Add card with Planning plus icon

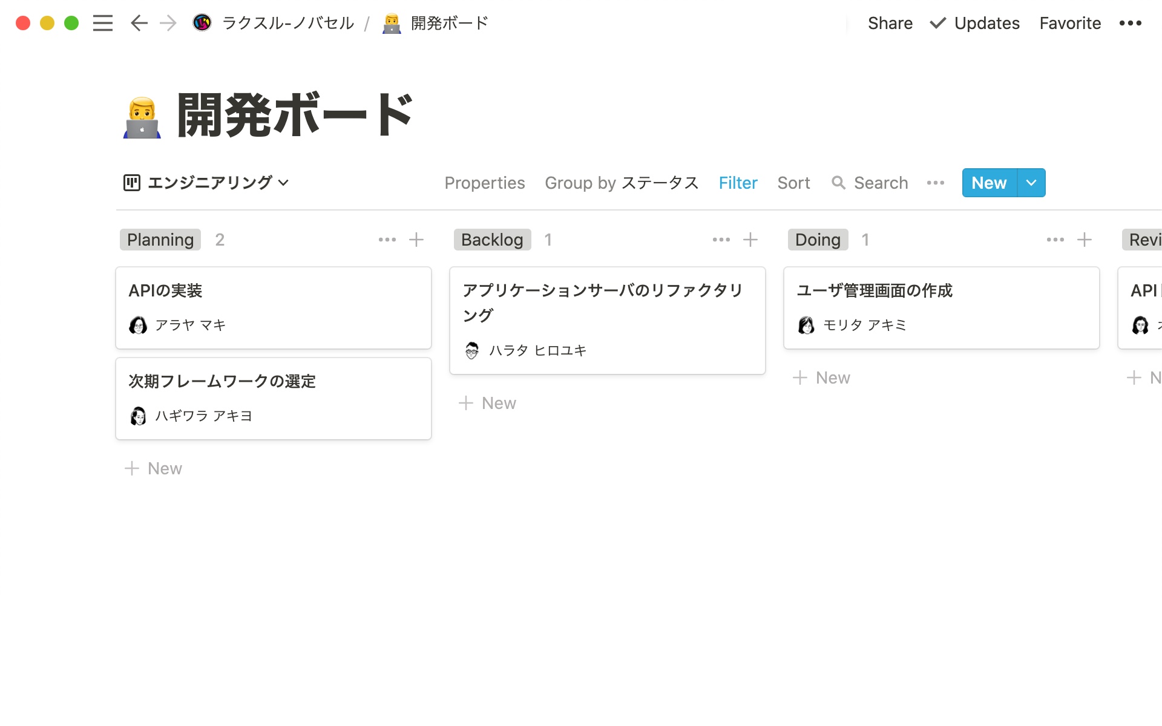coord(416,240)
